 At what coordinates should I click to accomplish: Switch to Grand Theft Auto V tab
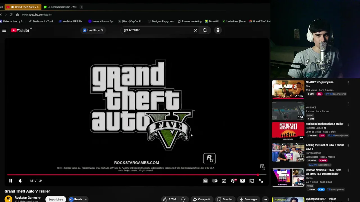coord(23,7)
